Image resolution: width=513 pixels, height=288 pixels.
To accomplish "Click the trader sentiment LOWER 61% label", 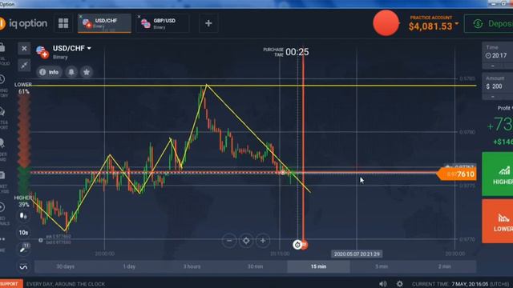I will 23,88.
